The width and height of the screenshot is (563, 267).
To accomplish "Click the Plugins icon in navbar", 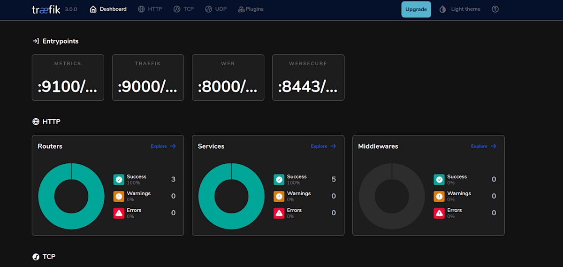I will click(241, 9).
